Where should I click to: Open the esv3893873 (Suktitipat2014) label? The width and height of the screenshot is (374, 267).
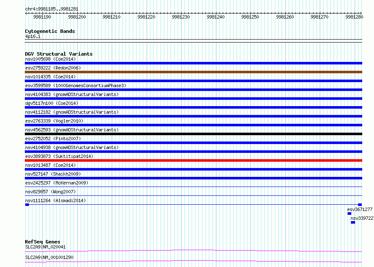click(59, 156)
